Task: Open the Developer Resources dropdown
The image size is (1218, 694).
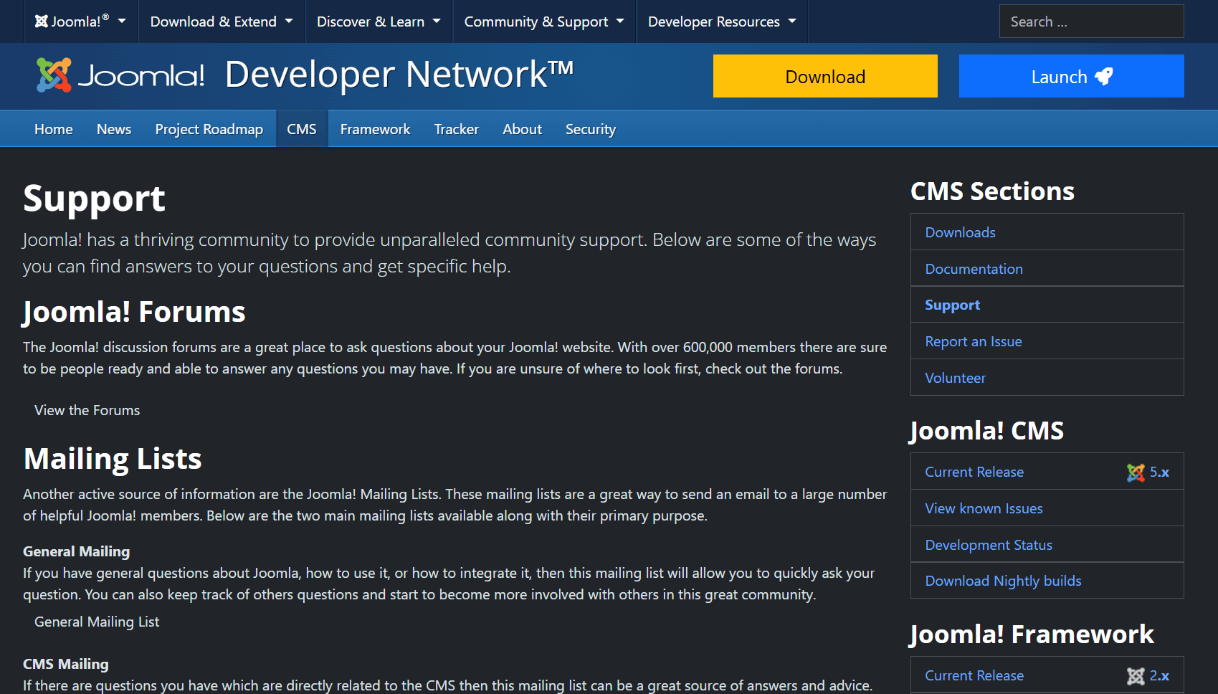Action: [722, 22]
